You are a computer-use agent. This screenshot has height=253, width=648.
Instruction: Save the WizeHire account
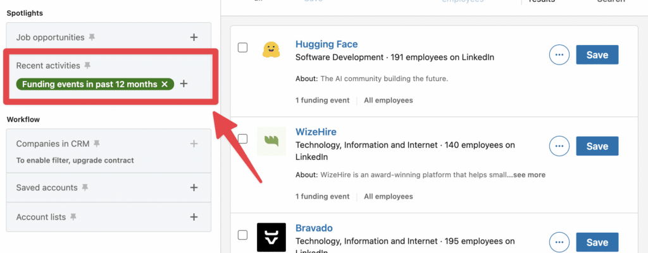click(597, 146)
